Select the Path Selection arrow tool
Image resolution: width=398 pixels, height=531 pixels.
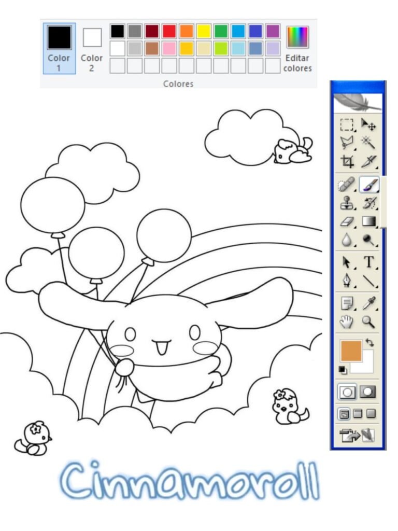coord(347,262)
